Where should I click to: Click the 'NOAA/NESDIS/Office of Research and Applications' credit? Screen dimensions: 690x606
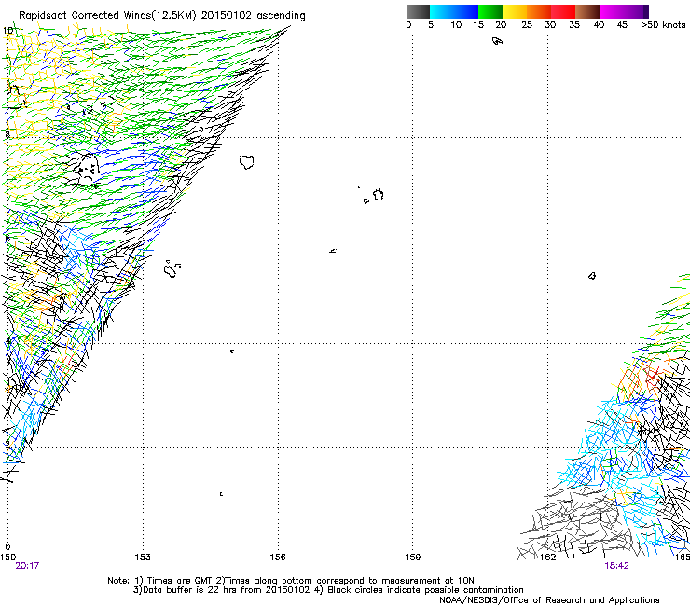click(549, 599)
